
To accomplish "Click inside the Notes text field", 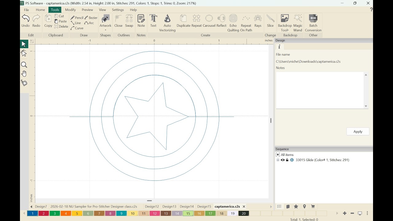I will [320, 90].
